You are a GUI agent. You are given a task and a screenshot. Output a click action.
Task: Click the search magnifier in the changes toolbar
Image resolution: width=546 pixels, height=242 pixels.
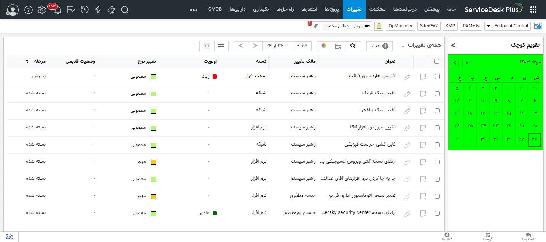(353, 46)
